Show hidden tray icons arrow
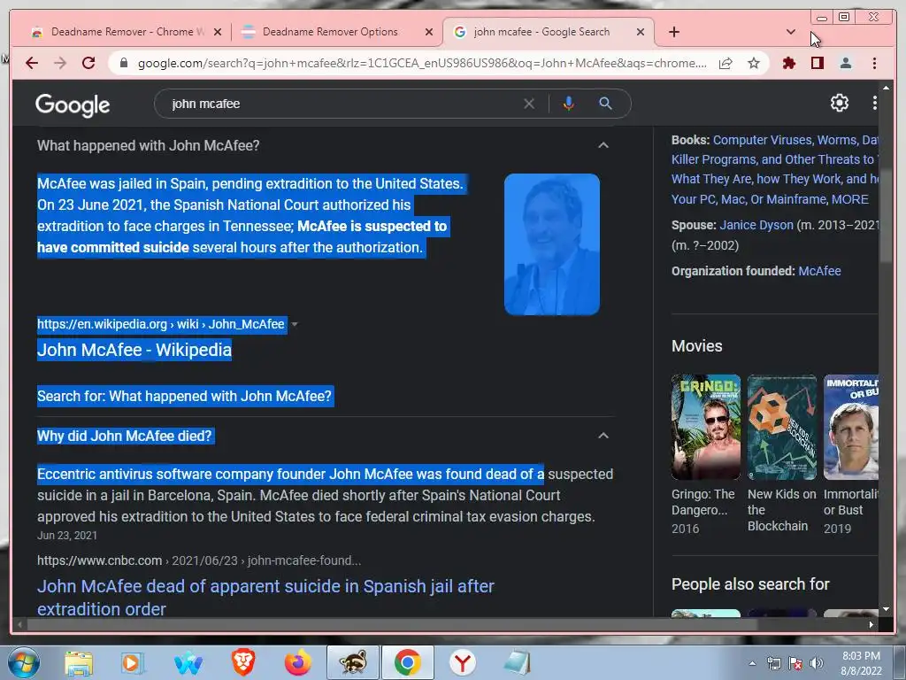The height and width of the screenshot is (680, 906). (x=752, y=663)
